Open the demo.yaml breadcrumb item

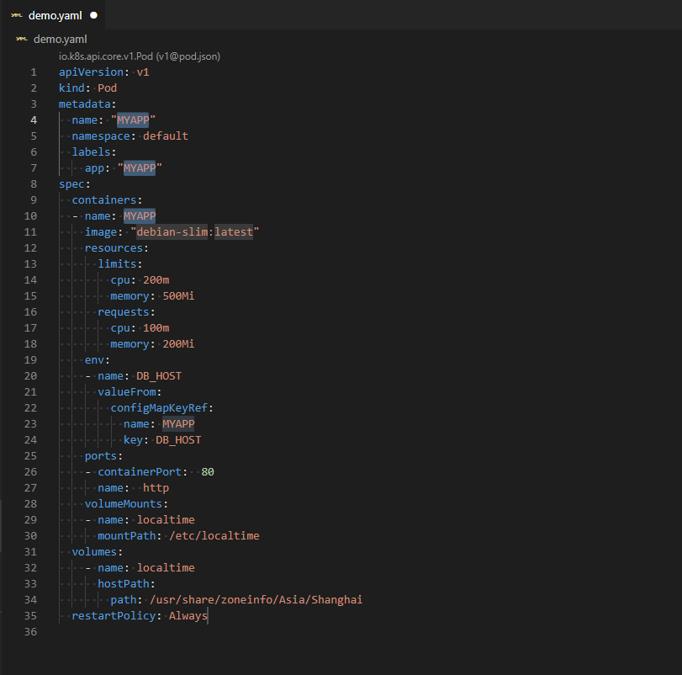(x=60, y=40)
